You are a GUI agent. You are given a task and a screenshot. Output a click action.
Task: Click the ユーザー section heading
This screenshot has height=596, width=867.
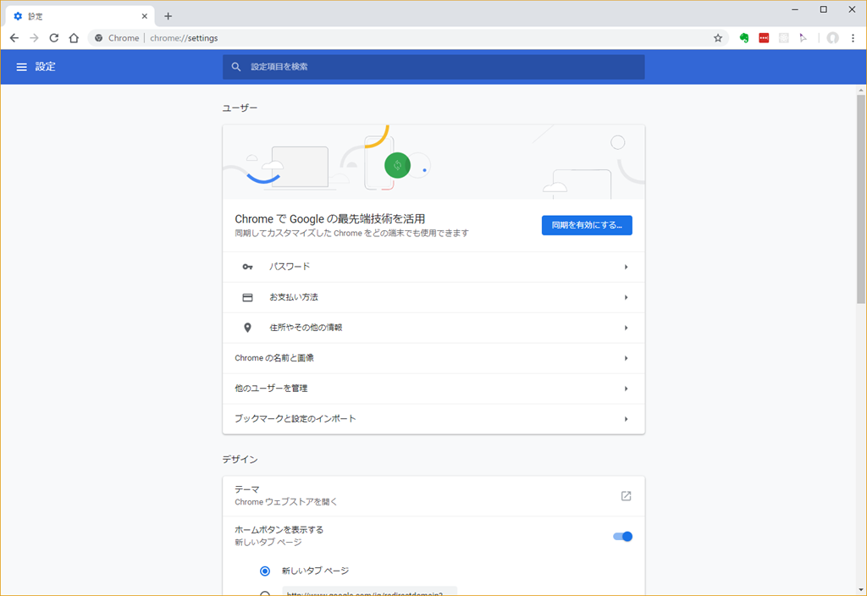[x=240, y=108]
